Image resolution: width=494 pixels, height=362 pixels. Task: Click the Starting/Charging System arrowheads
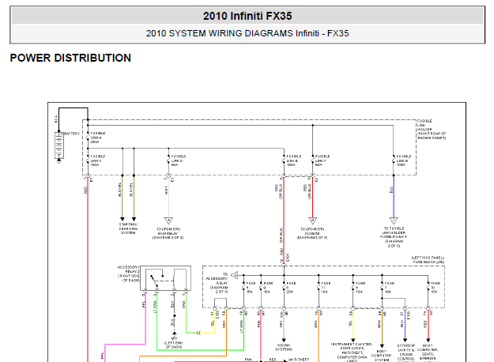pos(128,219)
